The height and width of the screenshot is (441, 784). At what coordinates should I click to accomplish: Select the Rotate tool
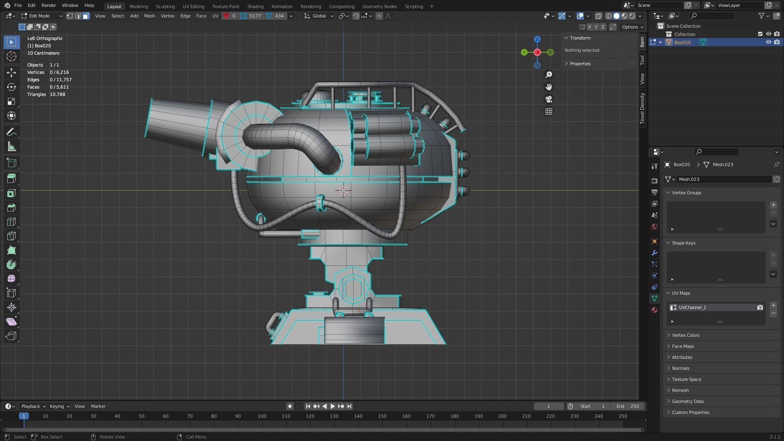[x=11, y=87]
